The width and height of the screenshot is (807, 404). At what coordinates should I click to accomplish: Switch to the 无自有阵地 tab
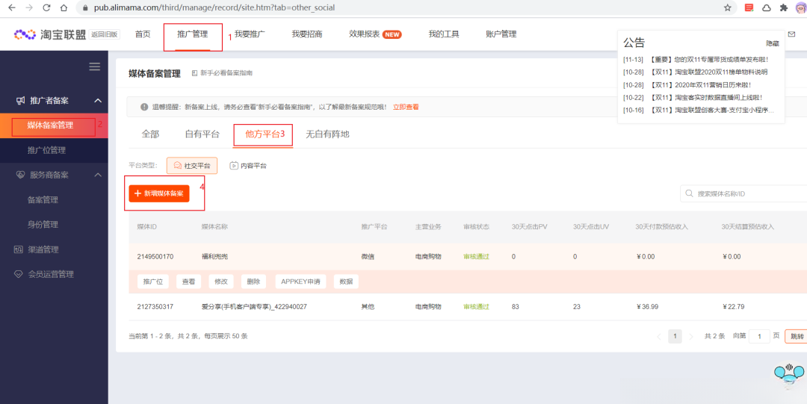(x=327, y=134)
